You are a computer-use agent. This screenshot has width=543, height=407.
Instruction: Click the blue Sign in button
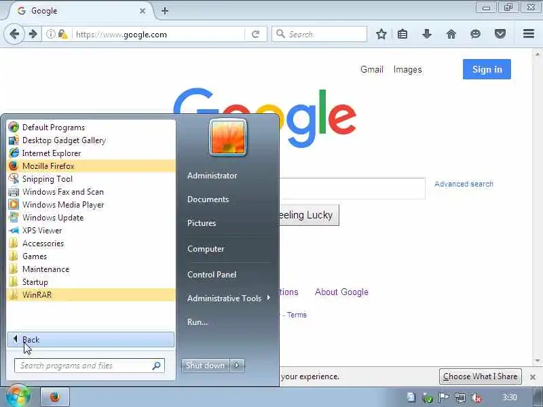[x=487, y=69]
